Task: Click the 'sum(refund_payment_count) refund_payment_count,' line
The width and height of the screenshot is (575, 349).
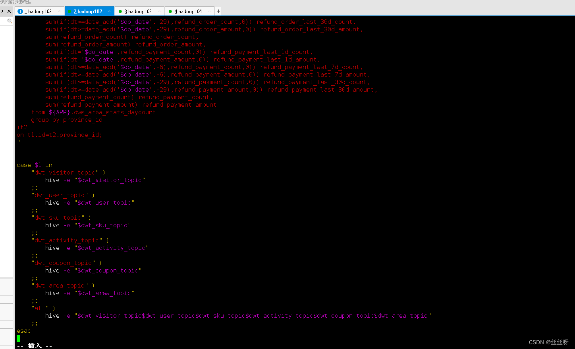Action: coord(129,97)
